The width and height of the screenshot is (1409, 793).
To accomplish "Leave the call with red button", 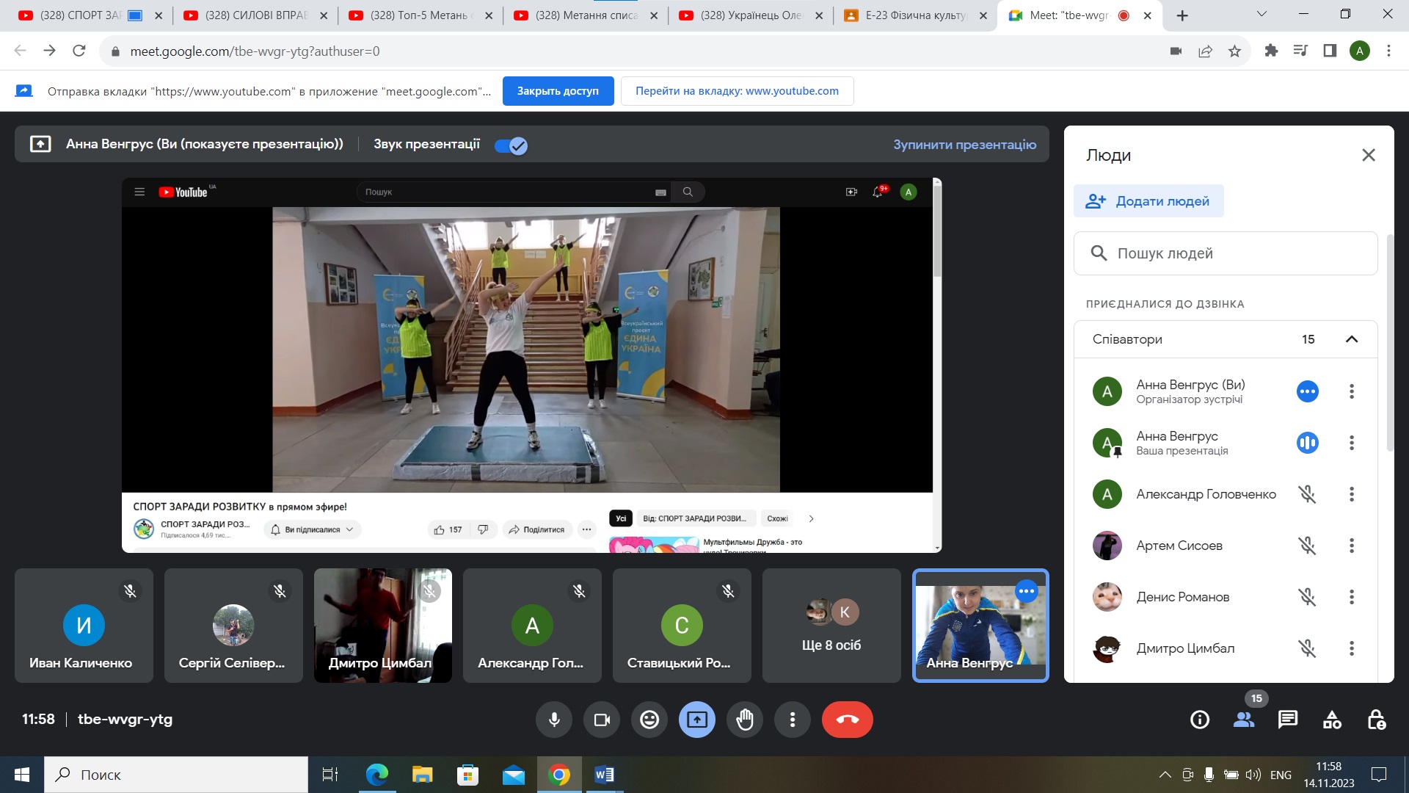I will 848,720.
